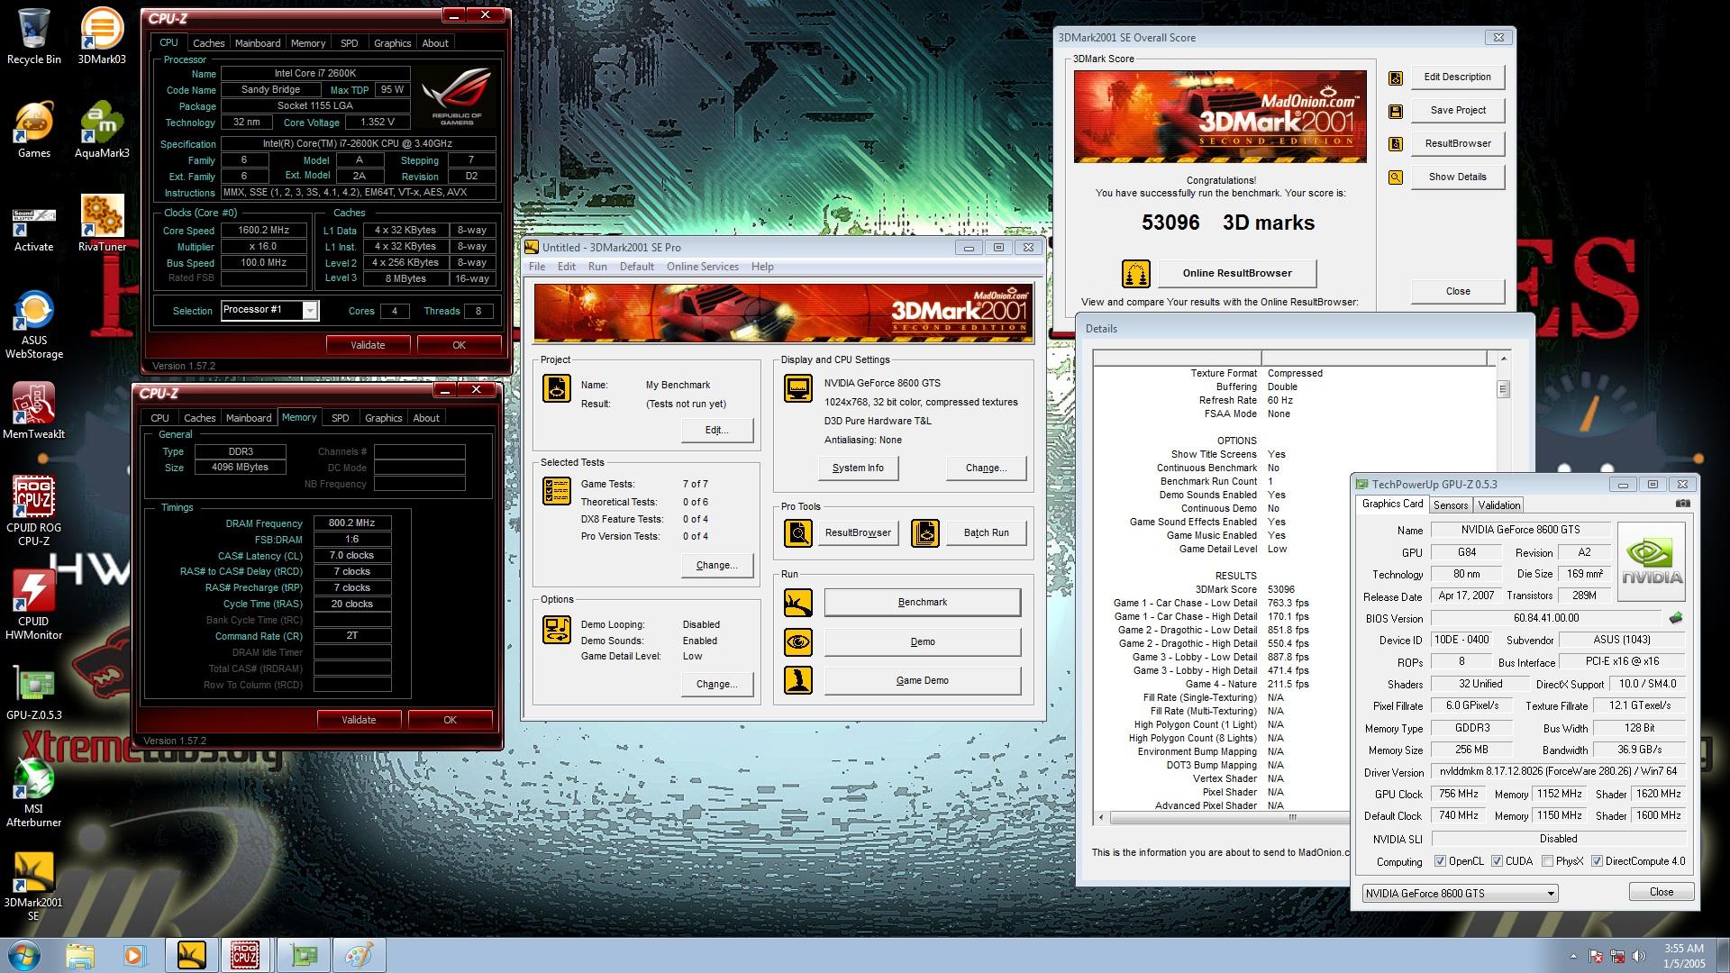This screenshot has height=973, width=1730.
Task: Open the Processor #1 selection dropdown
Action: pyautogui.click(x=310, y=311)
